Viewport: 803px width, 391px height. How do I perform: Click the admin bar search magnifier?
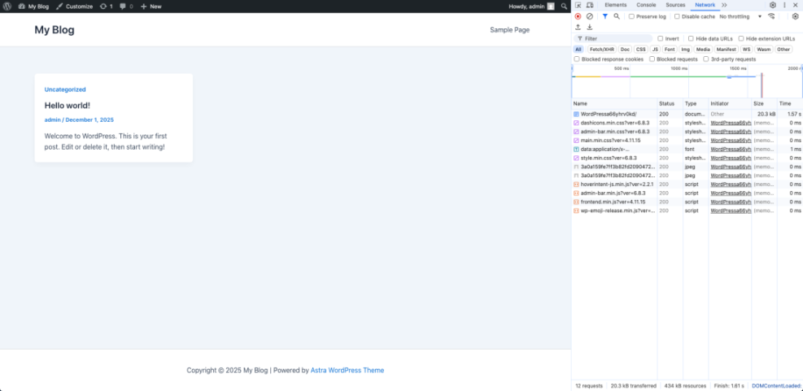pos(564,7)
